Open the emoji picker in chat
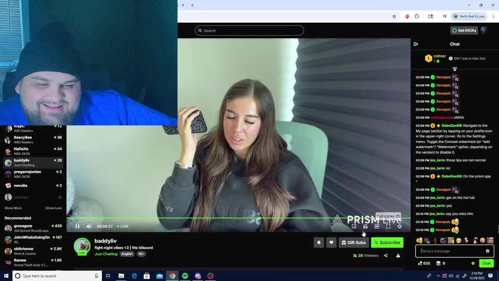 pos(487,251)
